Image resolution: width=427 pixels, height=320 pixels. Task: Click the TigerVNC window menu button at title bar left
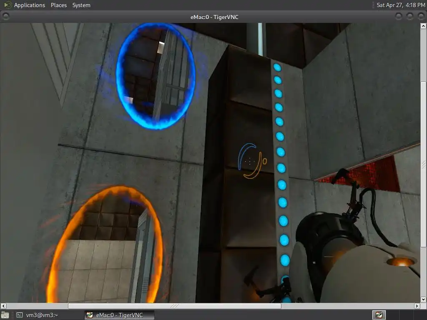pyautogui.click(x=6, y=17)
